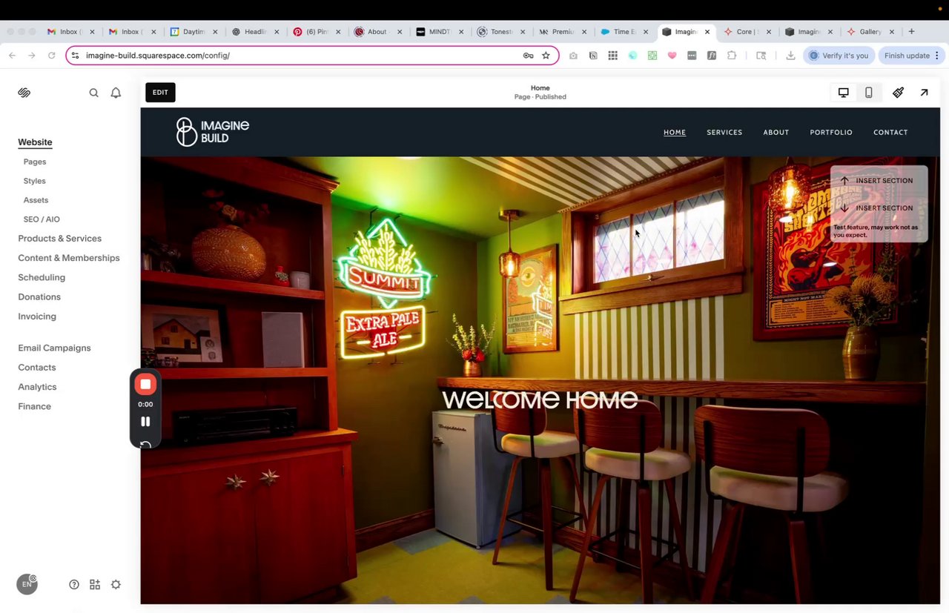Click lower INSERT SECTION with down arrow

click(879, 208)
